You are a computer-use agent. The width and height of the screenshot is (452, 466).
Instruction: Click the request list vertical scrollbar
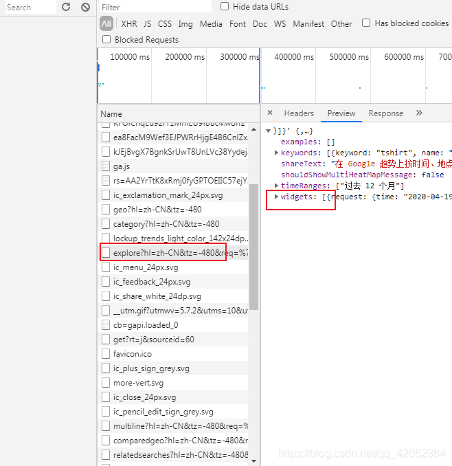(253, 247)
